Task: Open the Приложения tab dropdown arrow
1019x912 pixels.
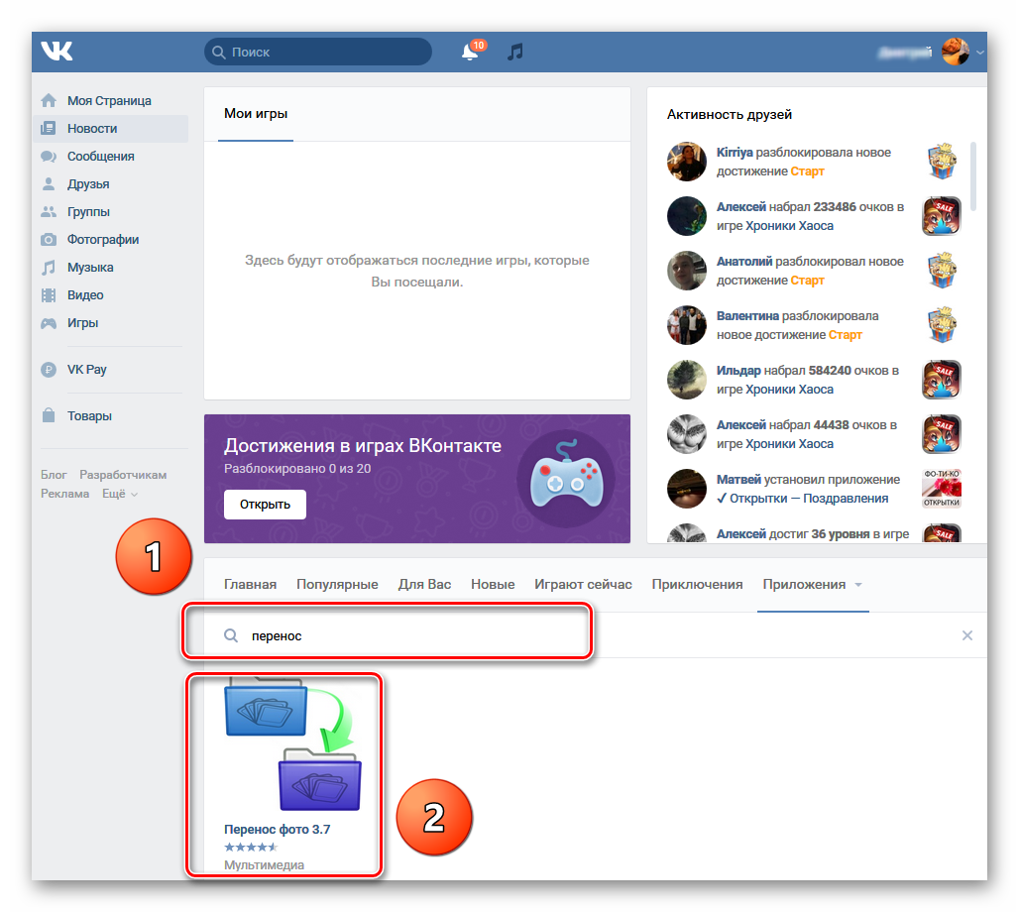Action: click(857, 585)
